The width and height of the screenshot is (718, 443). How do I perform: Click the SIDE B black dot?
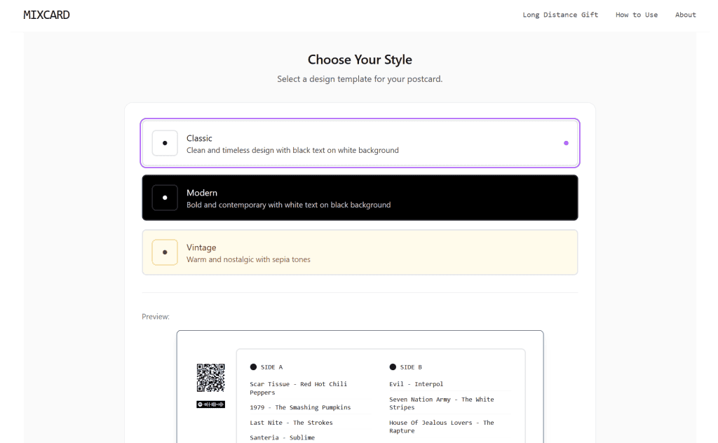(393, 367)
